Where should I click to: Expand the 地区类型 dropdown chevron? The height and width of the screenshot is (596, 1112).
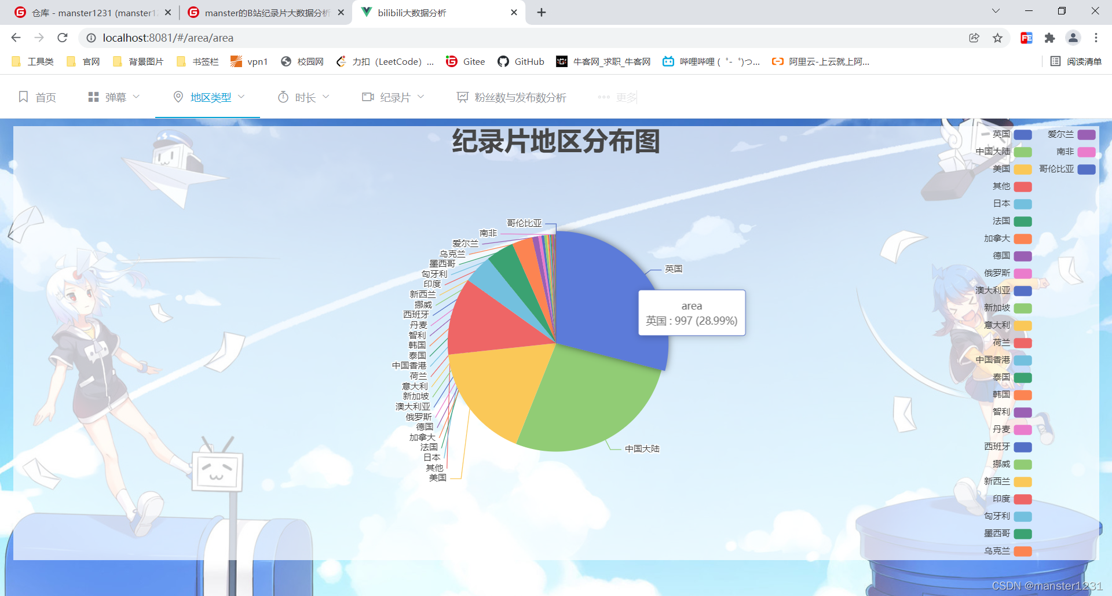(x=242, y=97)
